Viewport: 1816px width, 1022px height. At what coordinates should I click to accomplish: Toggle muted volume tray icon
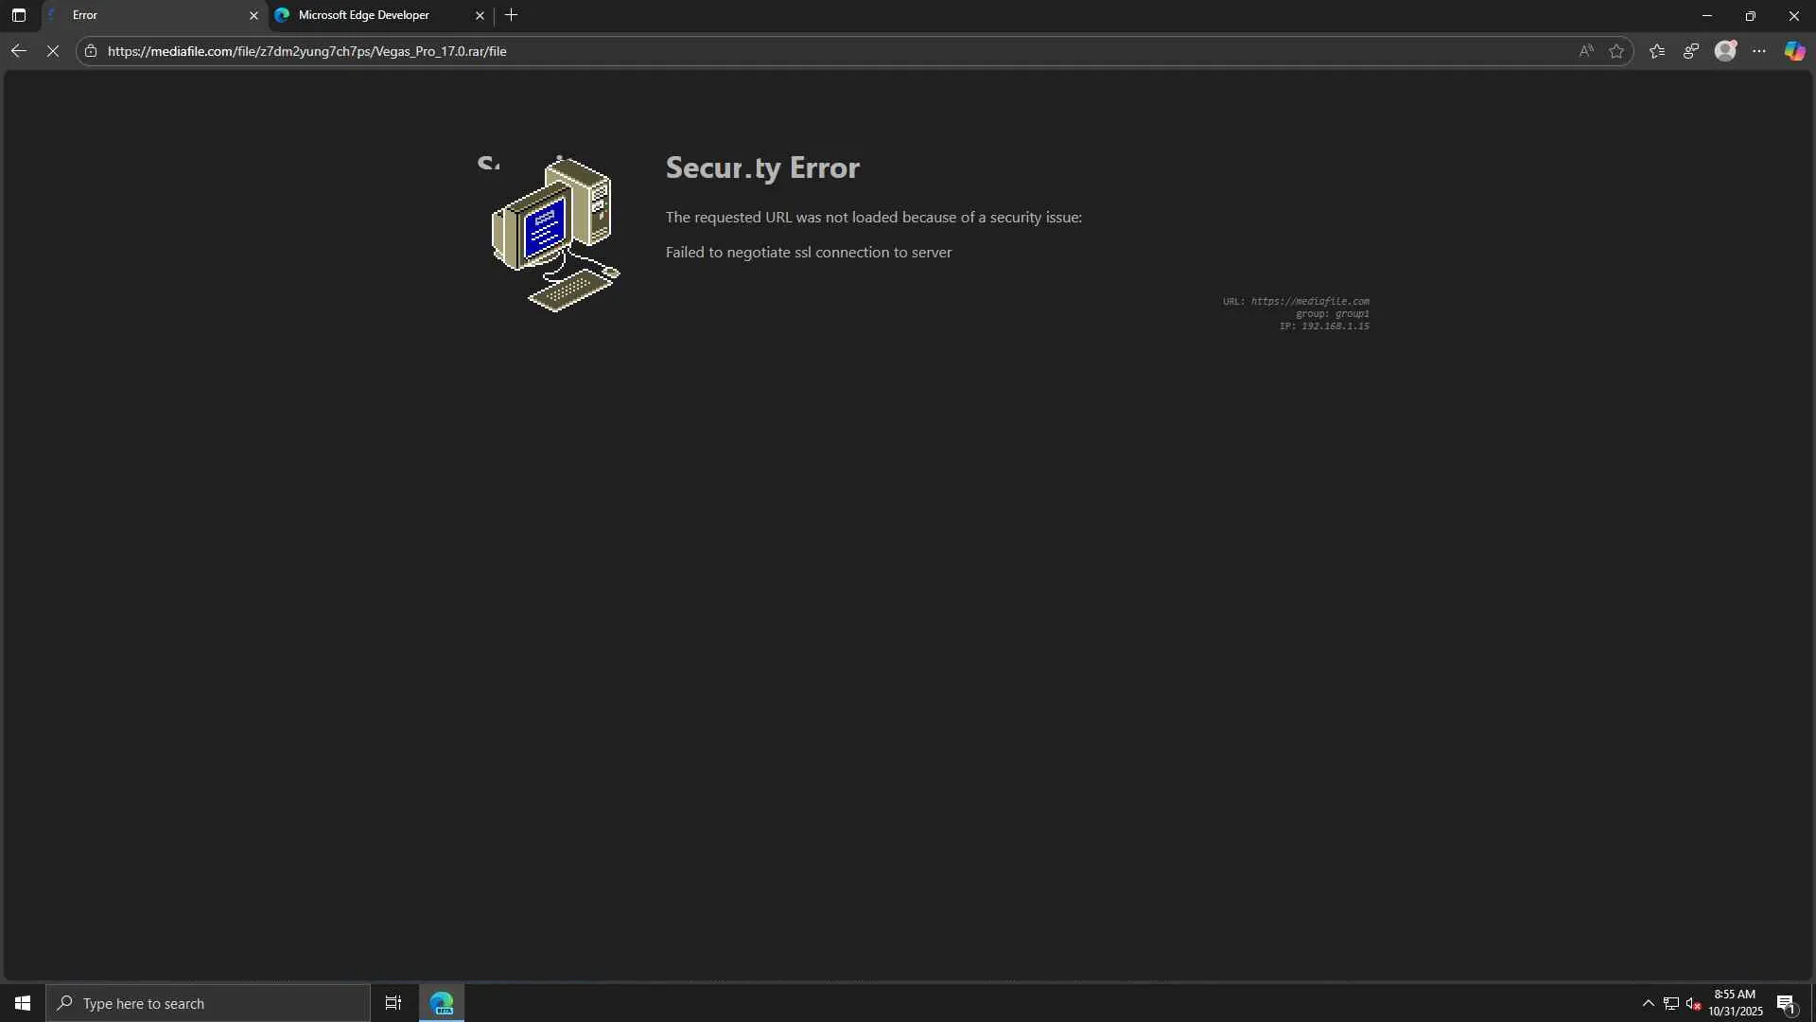click(1693, 1003)
